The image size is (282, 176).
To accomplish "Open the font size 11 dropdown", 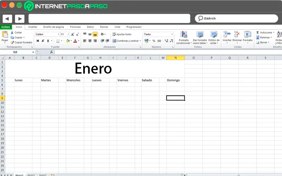I will point(68,34).
